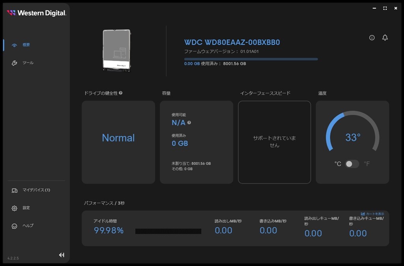Switch to the 概要 section
Image resolution: width=404 pixels, height=266 pixels.
click(x=26, y=45)
